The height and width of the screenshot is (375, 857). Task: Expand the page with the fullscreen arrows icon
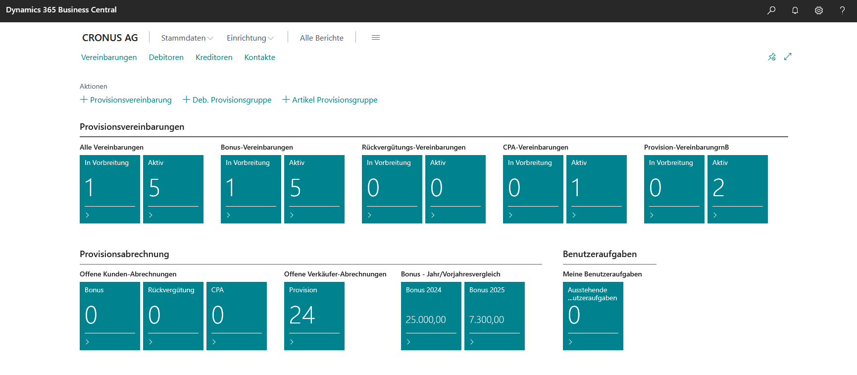[x=788, y=57]
